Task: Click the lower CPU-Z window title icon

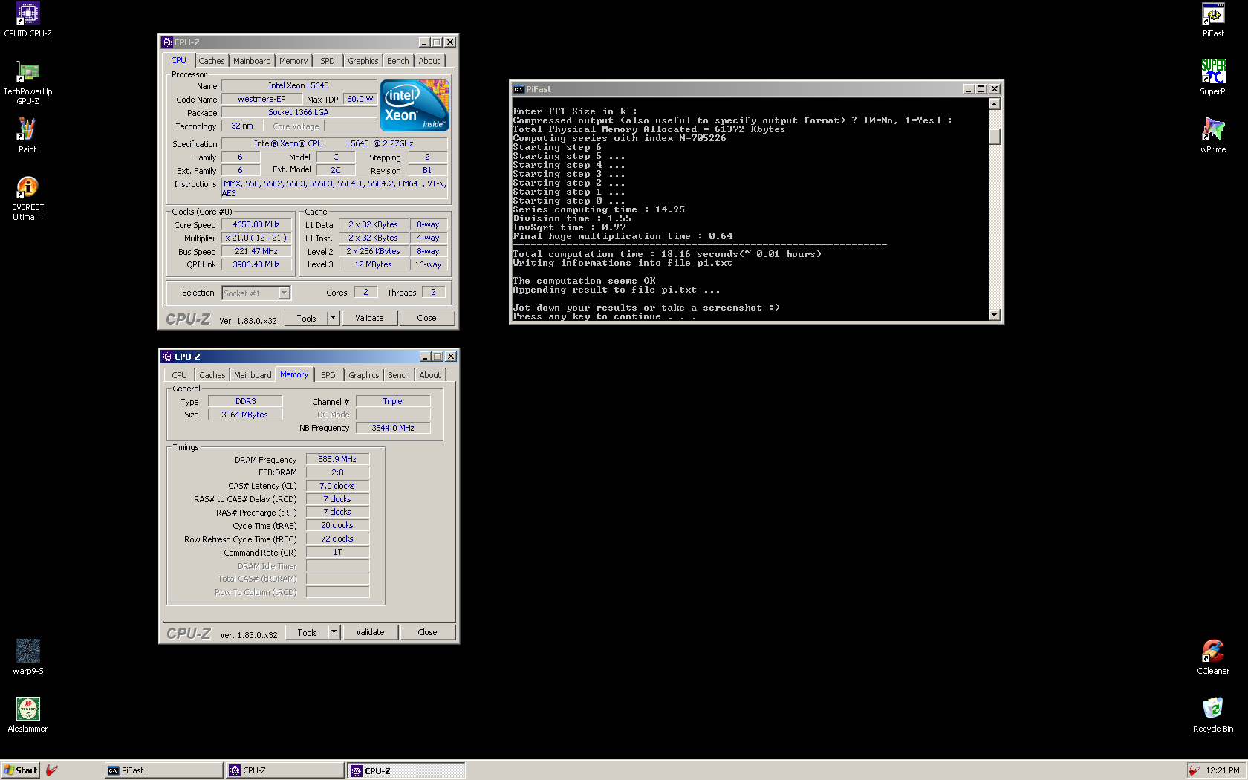Action: pyautogui.click(x=167, y=357)
